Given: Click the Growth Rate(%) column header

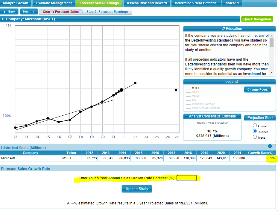Looking at the screenshot, I should pyautogui.click(x=261, y=153).
